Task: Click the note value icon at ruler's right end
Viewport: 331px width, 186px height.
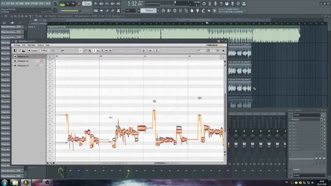Action: click(x=223, y=57)
